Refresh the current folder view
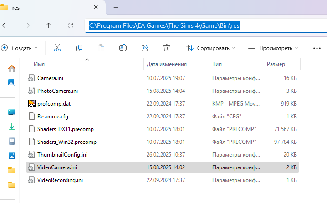The image size is (327, 203). tap(71, 25)
